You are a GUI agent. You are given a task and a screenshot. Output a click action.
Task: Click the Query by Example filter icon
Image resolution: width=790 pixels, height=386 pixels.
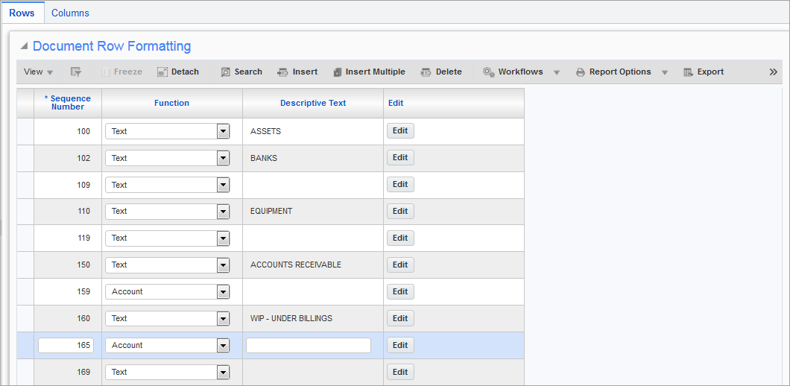[76, 72]
